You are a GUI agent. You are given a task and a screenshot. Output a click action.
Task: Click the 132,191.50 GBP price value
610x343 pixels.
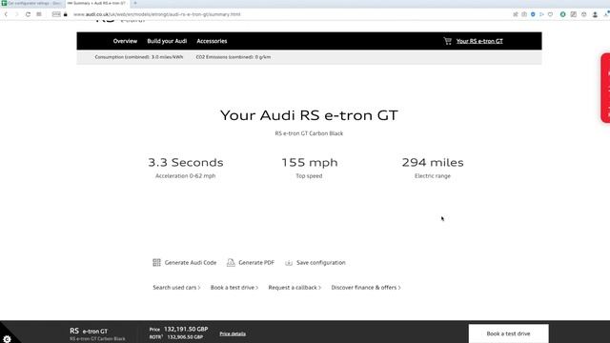[186, 329]
